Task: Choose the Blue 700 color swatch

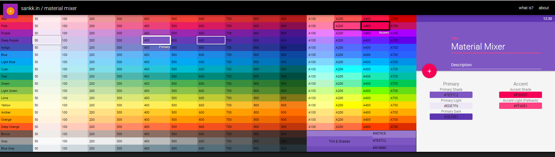Action: click(x=238, y=55)
